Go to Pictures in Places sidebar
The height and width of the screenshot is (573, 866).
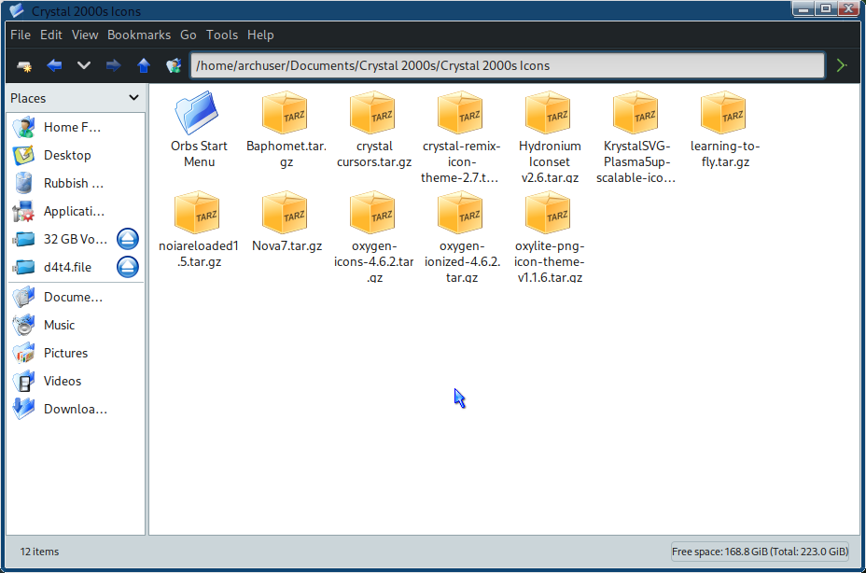65,353
